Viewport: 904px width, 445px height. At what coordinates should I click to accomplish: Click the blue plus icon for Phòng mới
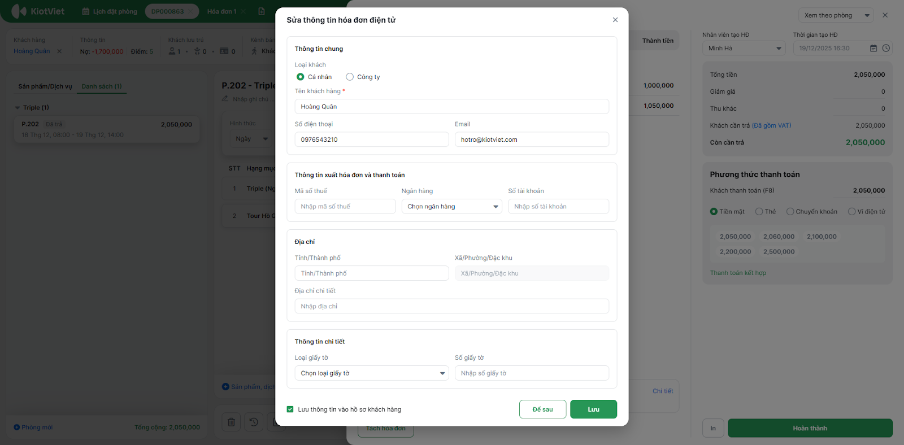pyautogui.click(x=17, y=427)
